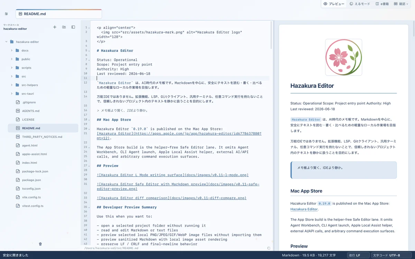This screenshot has height=259, width=415.
Task: Click the file icon next to index.html
Action: pyautogui.click(x=18, y=163)
